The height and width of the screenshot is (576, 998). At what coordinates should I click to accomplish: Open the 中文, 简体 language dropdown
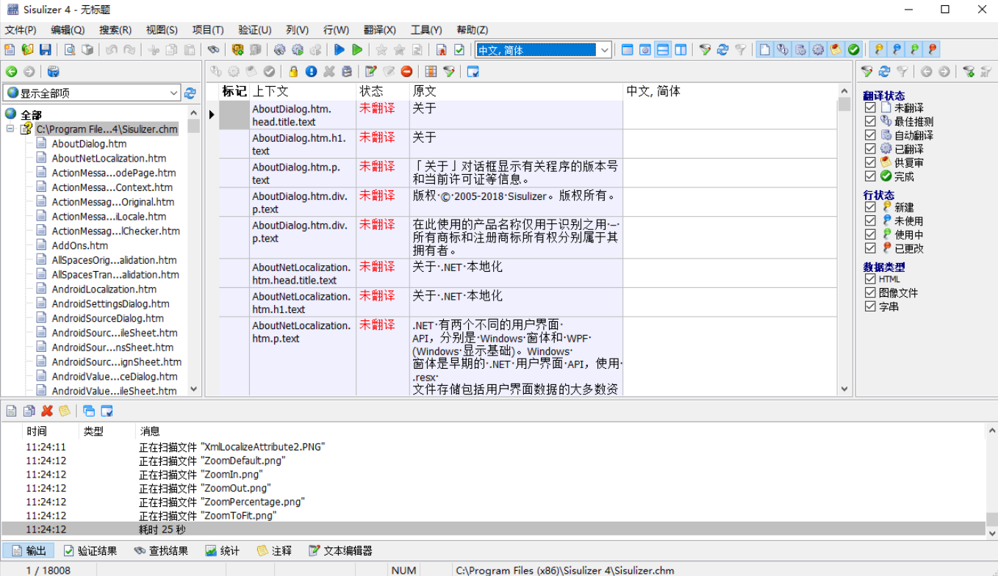(604, 50)
